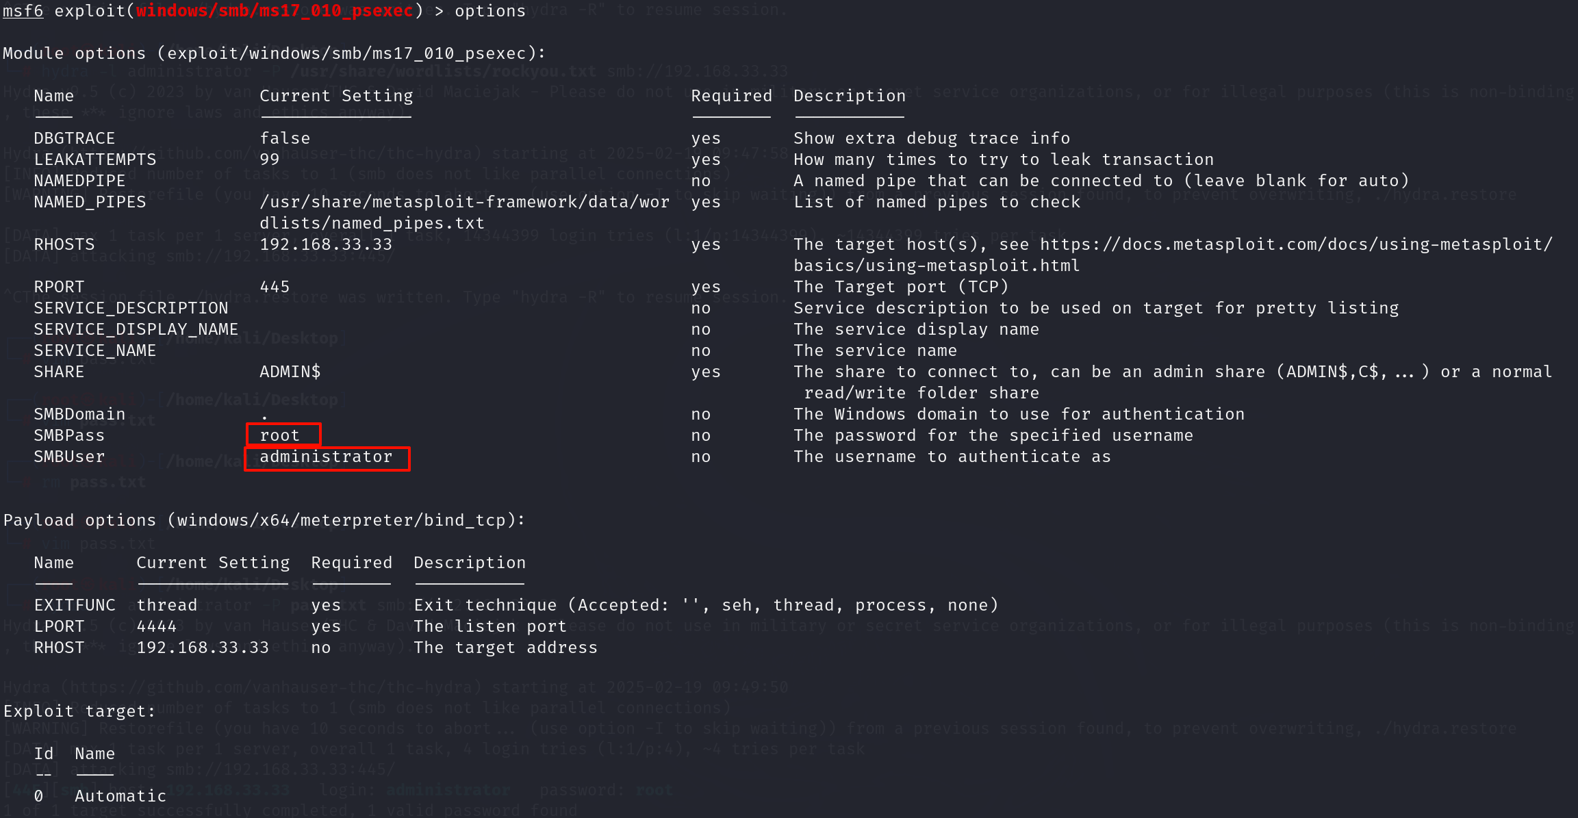Image resolution: width=1578 pixels, height=818 pixels.
Task: Click 'The target address' description
Action: pos(505,648)
